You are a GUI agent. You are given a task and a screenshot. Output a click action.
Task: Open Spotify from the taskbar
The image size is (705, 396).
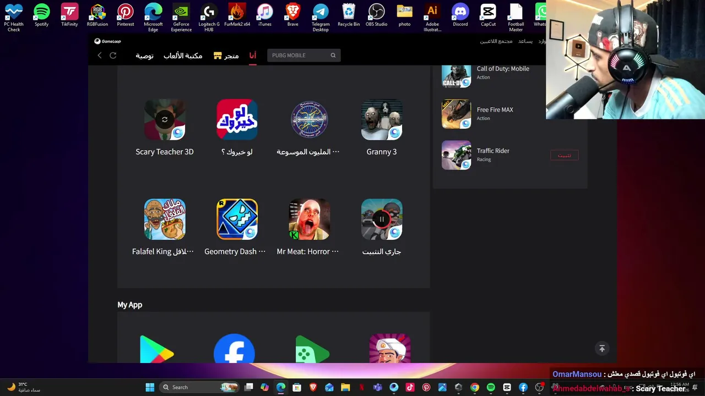(491, 387)
